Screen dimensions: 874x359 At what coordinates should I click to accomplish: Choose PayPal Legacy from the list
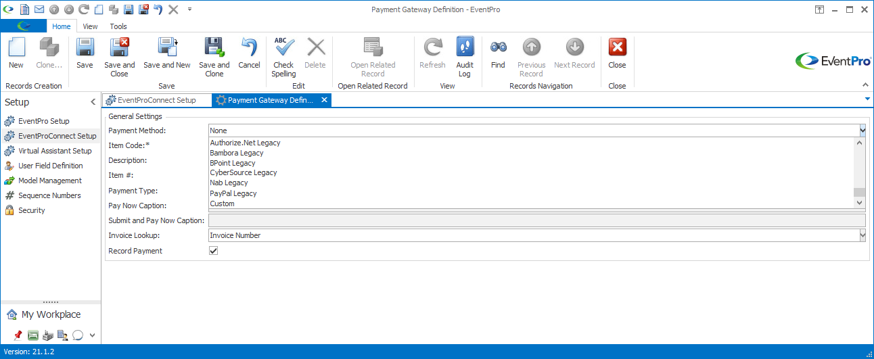pyautogui.click(x=531, y=193)
